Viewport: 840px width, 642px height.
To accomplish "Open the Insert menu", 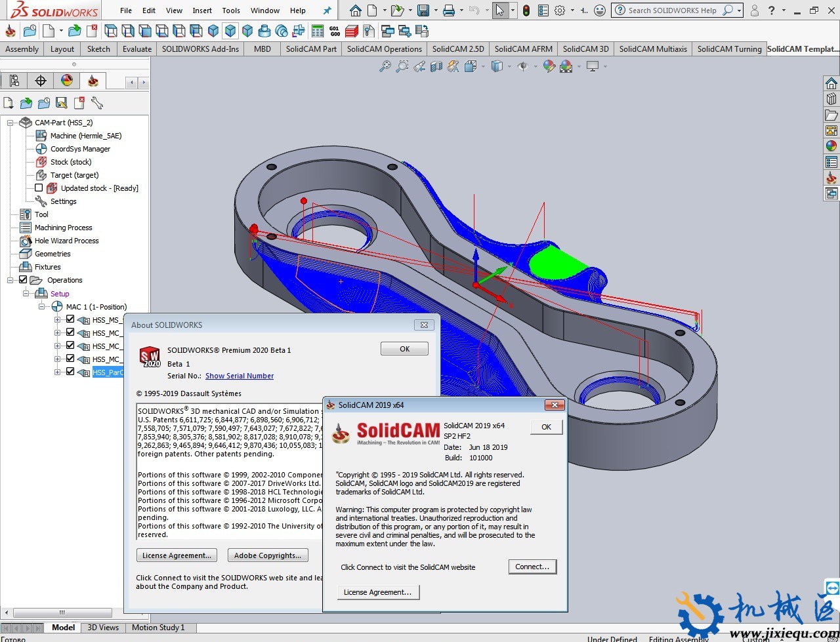I will click(201, 10).
